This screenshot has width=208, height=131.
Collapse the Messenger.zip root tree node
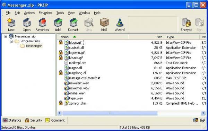[x=6, y=36]
